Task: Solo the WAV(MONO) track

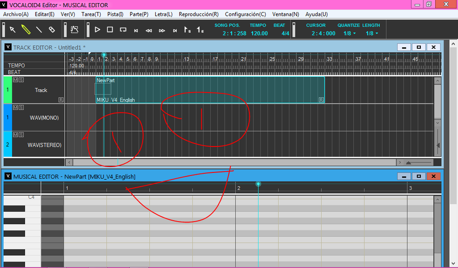Action: pyautogui.click(x=21, y=107)
